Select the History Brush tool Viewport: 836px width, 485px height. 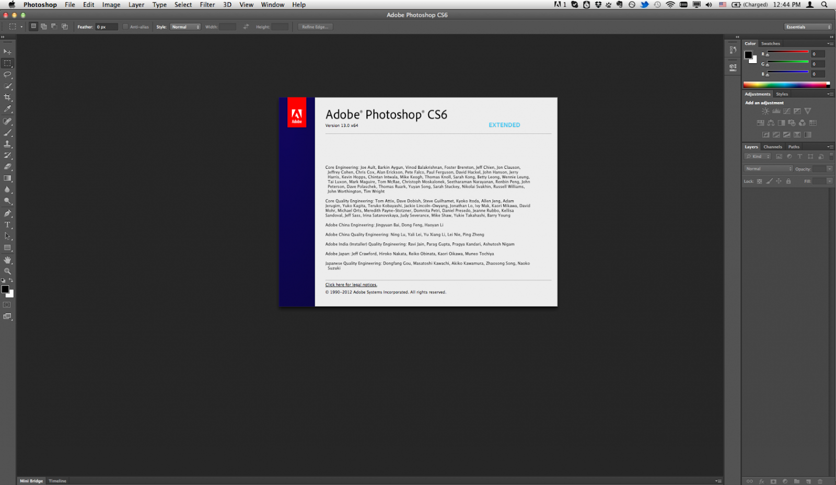point(7,156)
